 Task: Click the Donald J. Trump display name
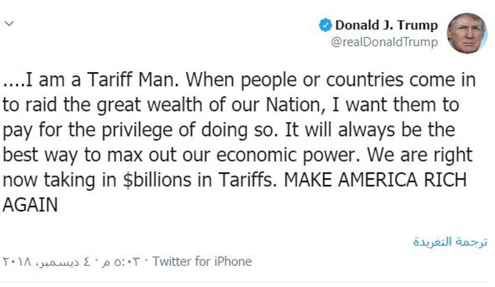(x=386, y=26)
